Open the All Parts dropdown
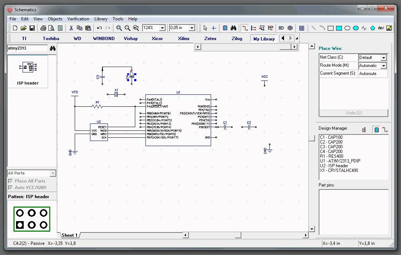Viewport: 401px width, 255px height. [53, 173]
